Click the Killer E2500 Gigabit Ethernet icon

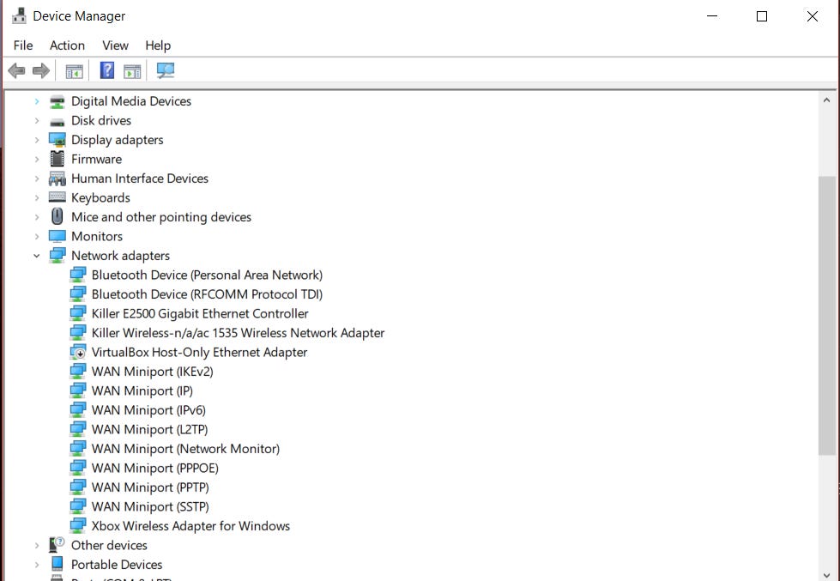point(78,313)
